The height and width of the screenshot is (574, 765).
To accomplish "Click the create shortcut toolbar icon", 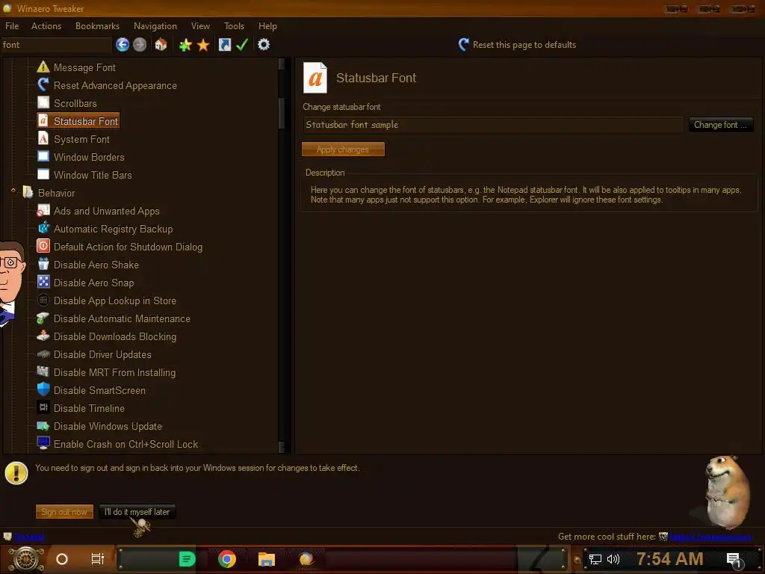I will [x=224, y=45].
